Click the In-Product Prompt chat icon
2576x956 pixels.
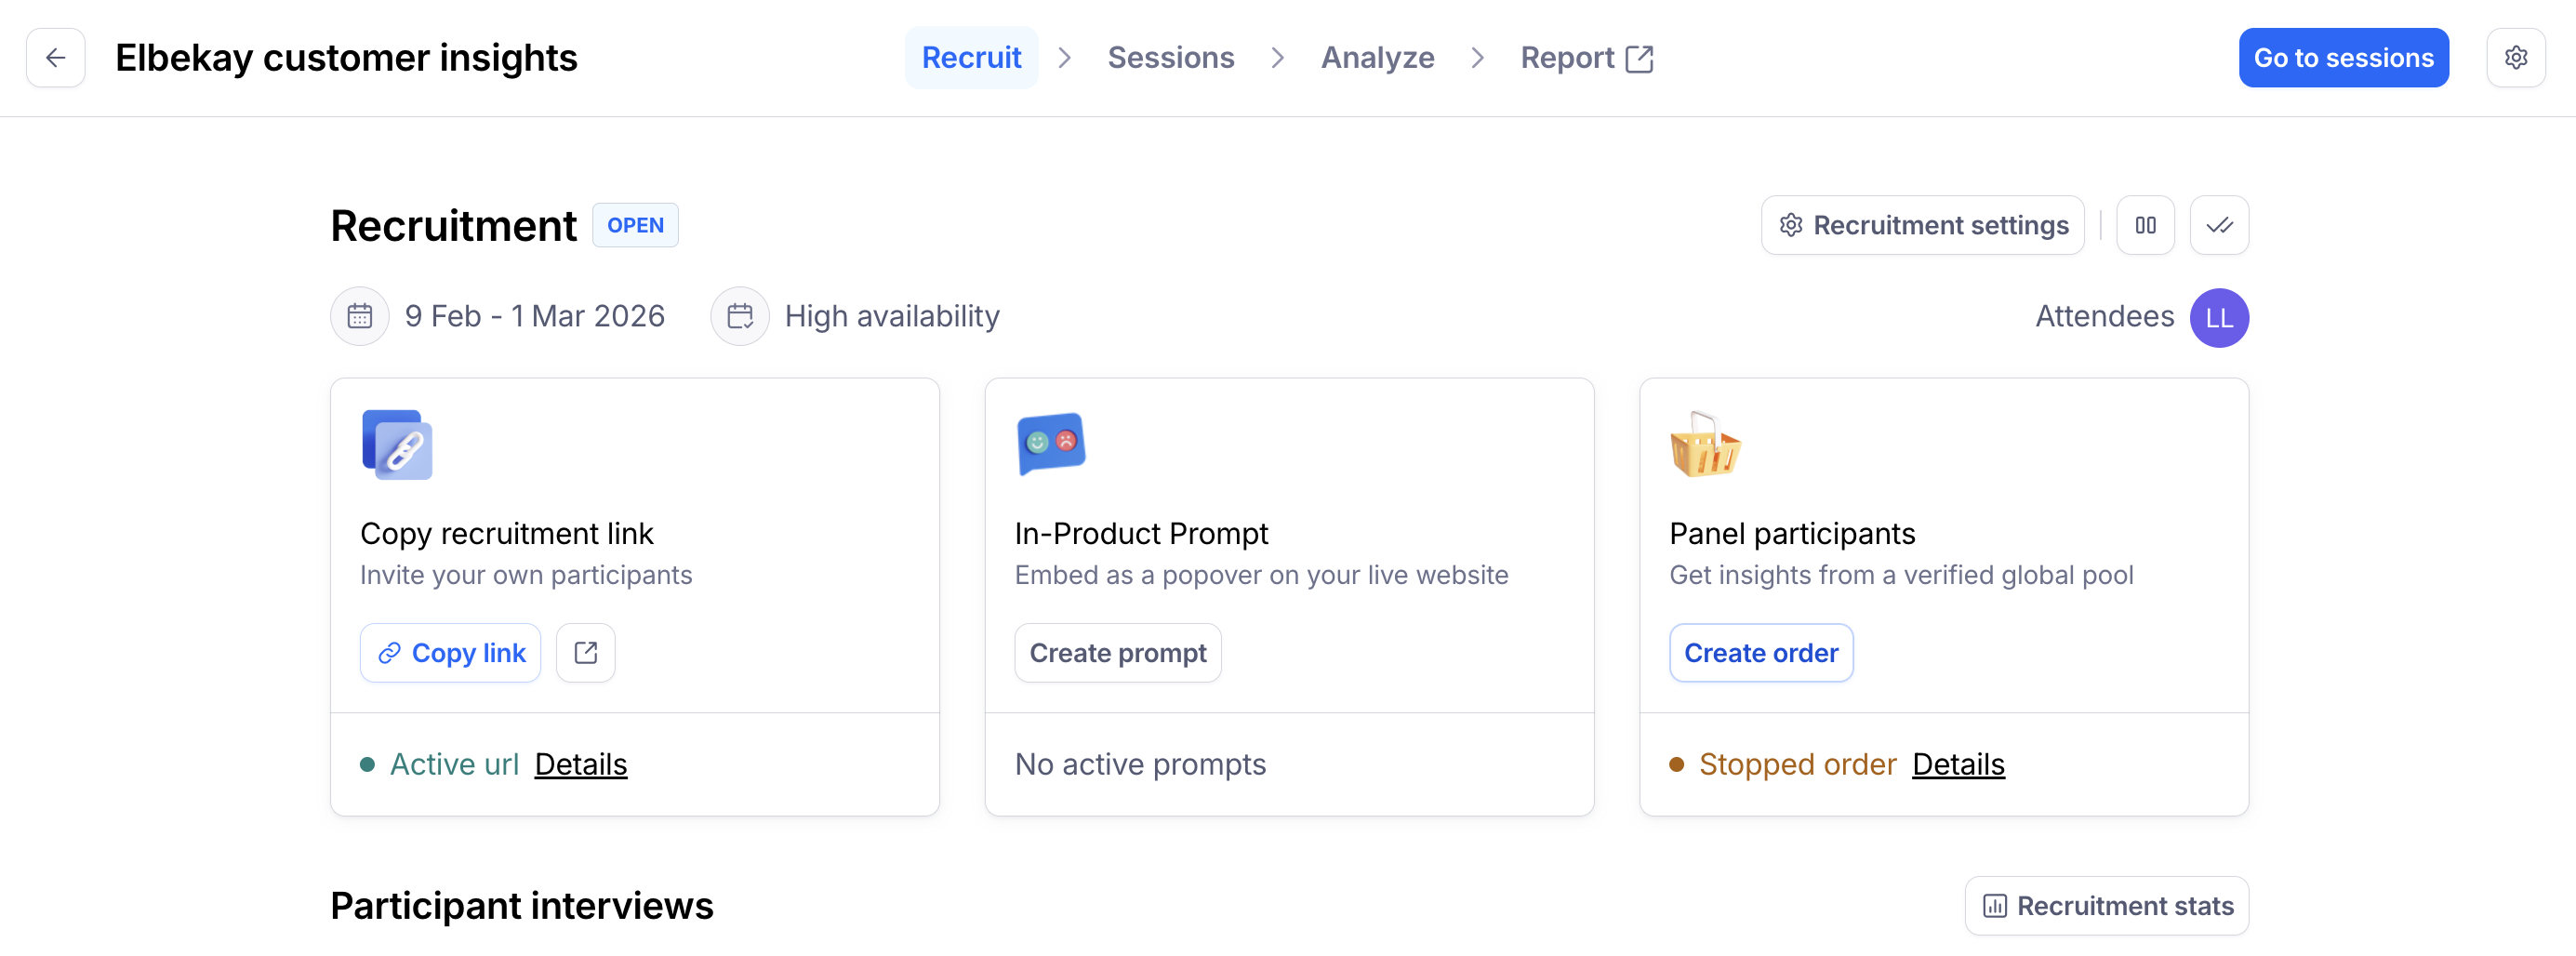pyautogui.click(x=1051, y=444)
